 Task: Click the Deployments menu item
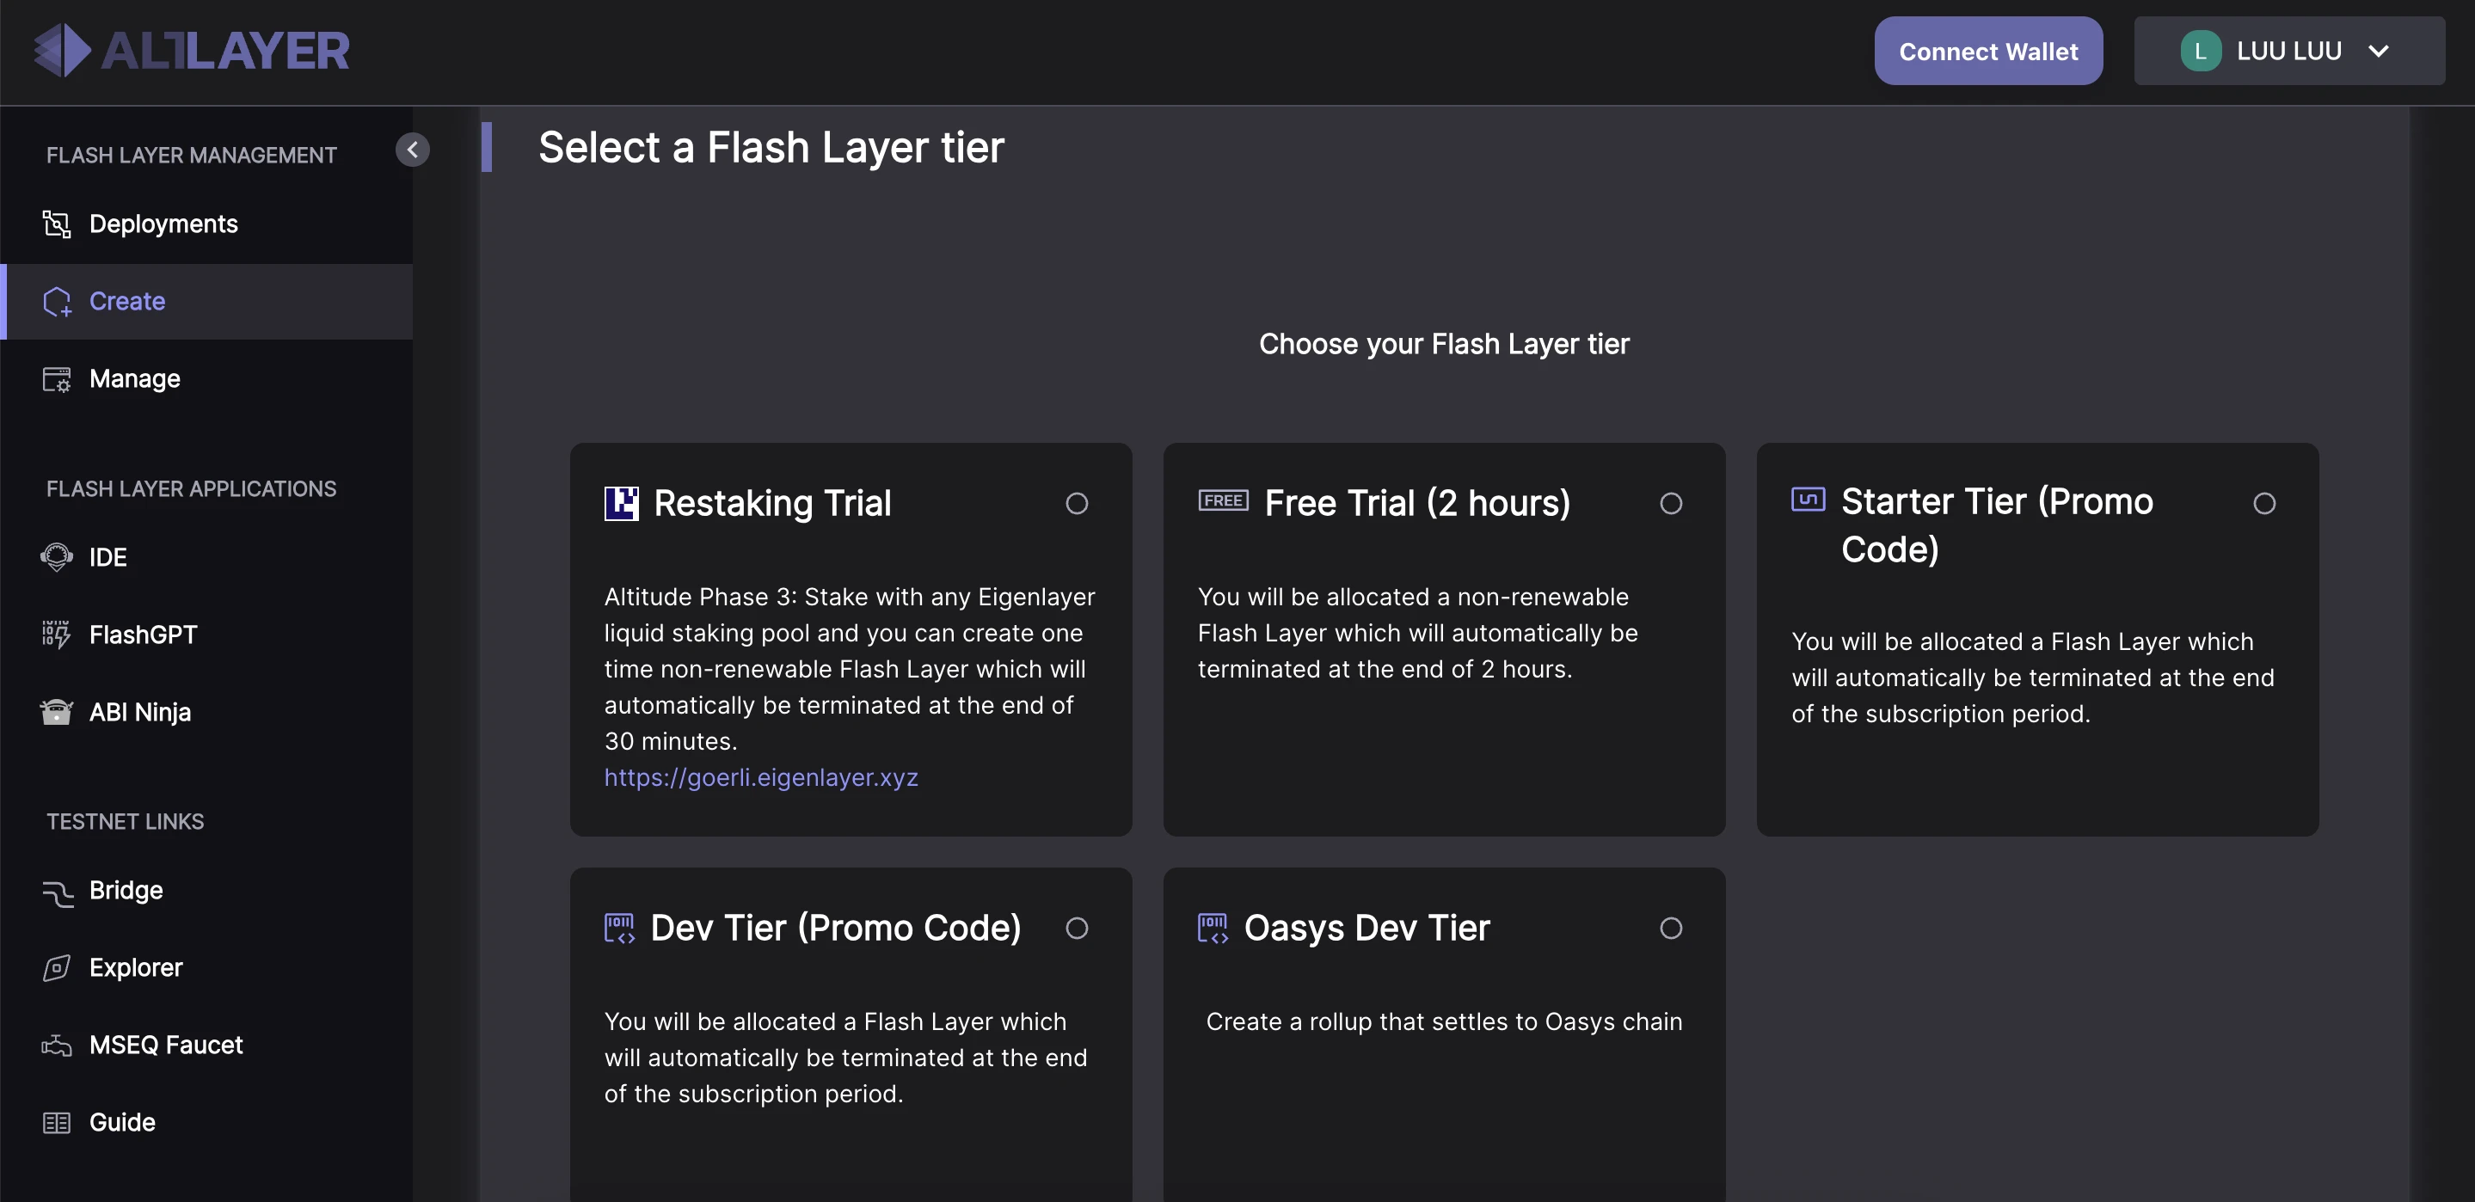coord(163,223)
